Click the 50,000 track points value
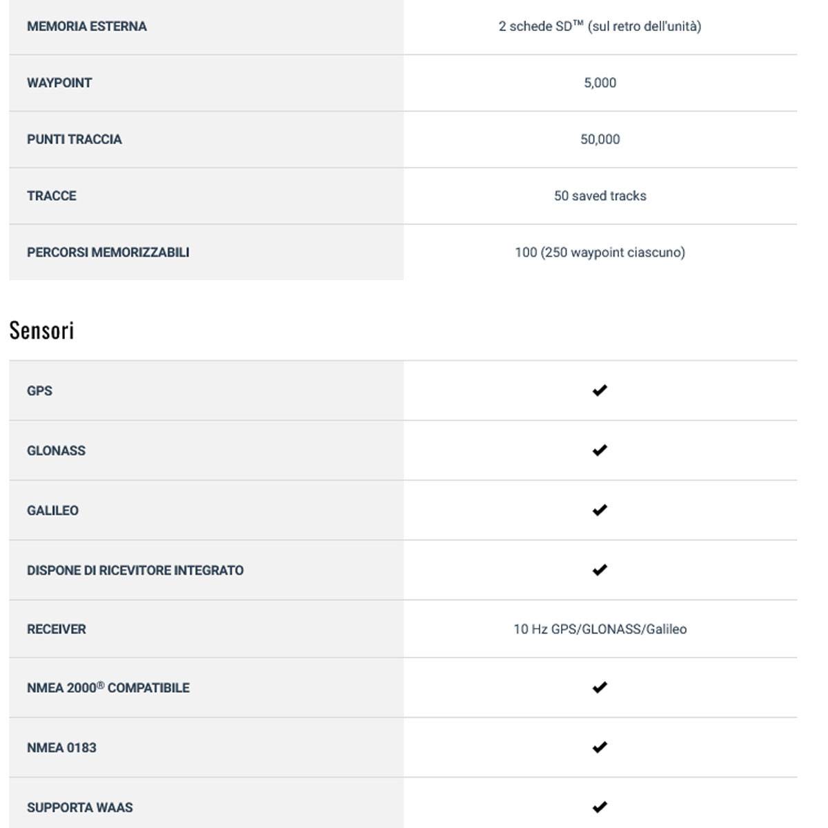Viewport: 828px width, 828px height. [600, 139]
